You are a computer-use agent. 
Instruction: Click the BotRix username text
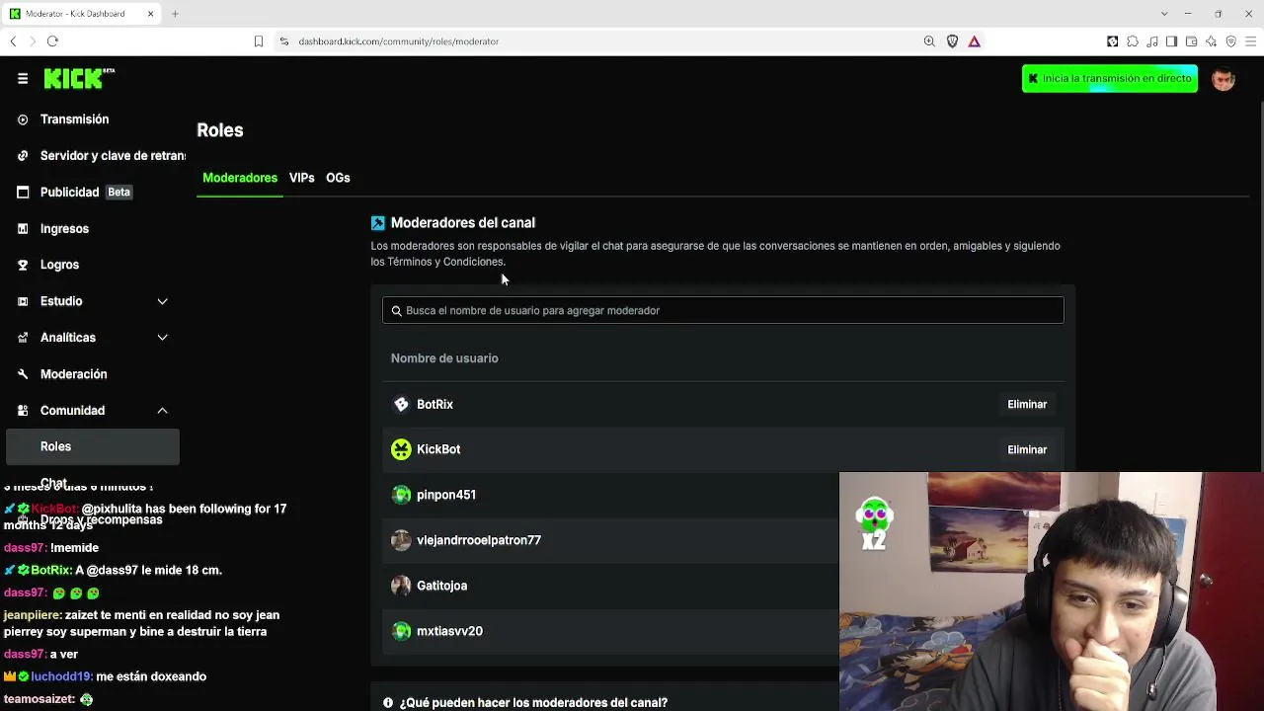tap(434, 404)
